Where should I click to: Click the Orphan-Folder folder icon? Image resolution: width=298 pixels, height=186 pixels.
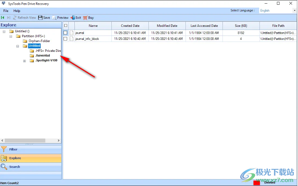tap(25, 41)
